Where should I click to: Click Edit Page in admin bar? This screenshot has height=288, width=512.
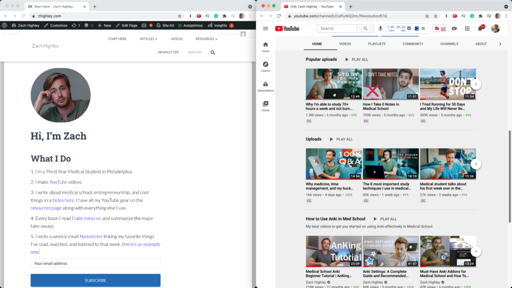pyautogui.click(x=126, y=25)
